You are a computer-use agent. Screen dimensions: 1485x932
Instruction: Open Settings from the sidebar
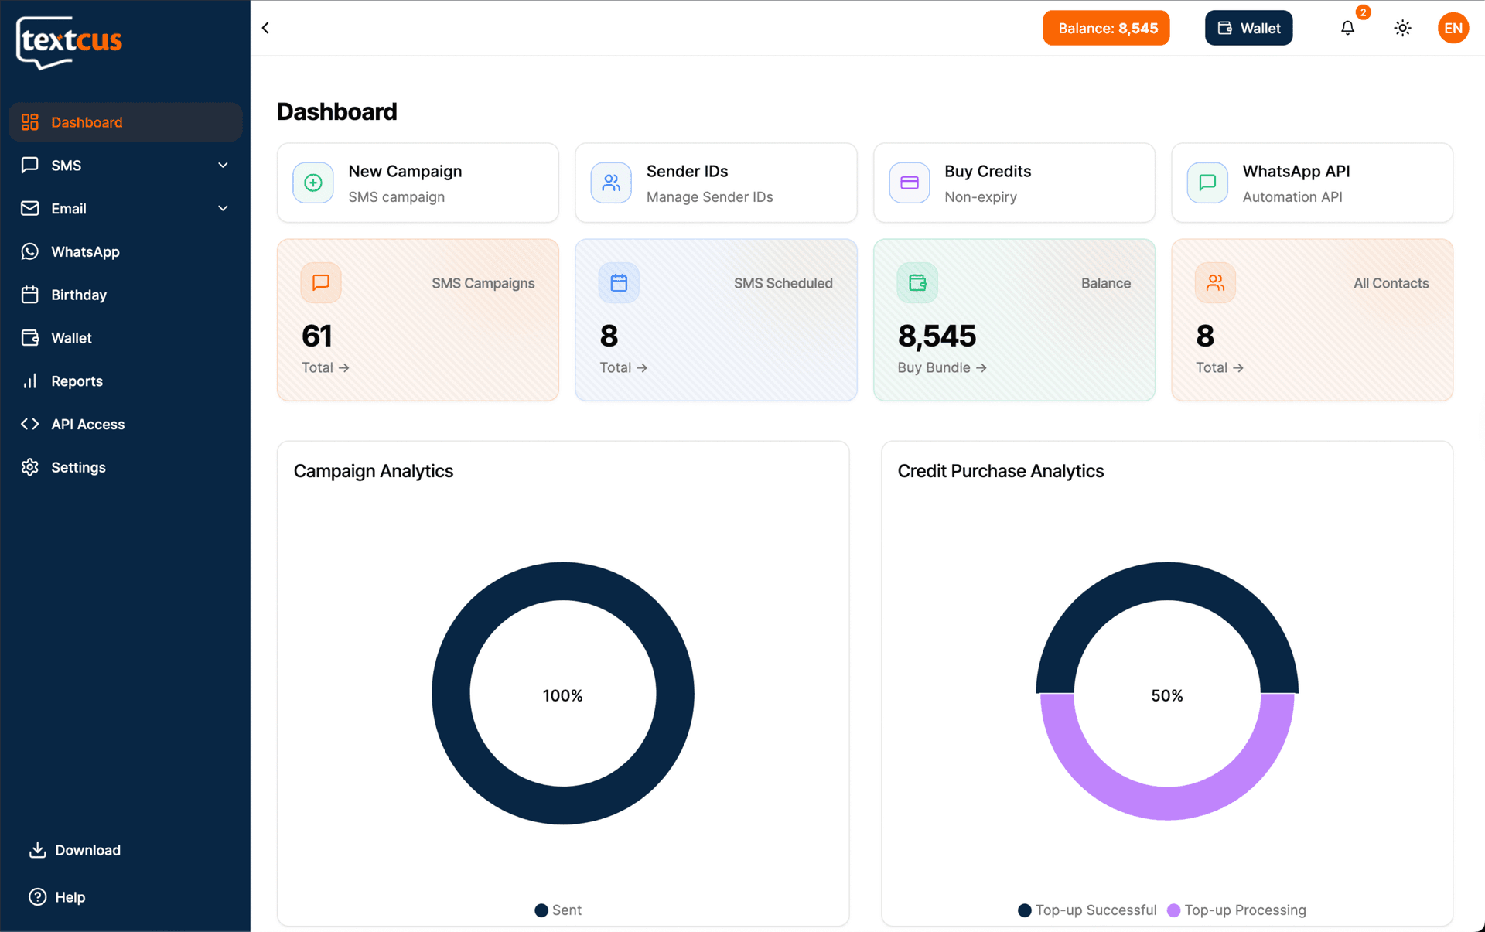coord(78,467)
